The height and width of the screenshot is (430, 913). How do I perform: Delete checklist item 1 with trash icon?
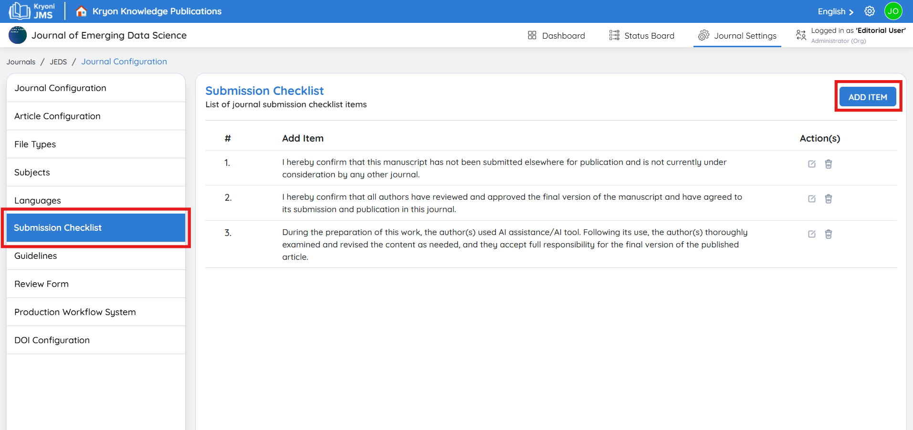[x=829, y=164]
